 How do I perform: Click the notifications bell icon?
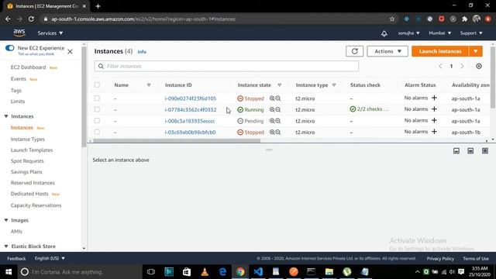tap(384, 33)
